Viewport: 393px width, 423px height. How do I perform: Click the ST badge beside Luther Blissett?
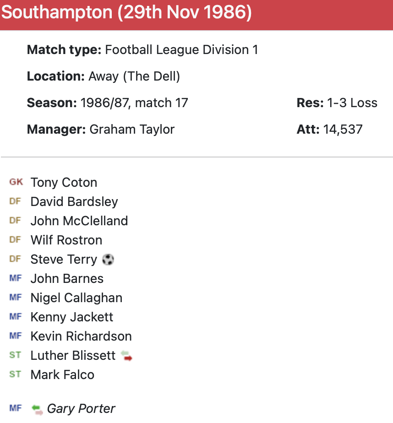pos(15,355)
